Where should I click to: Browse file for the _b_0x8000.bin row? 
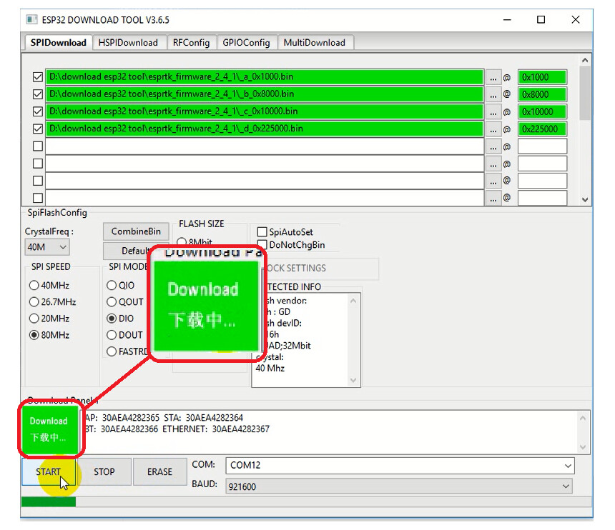pyautogui.click(x=493, y=94)
